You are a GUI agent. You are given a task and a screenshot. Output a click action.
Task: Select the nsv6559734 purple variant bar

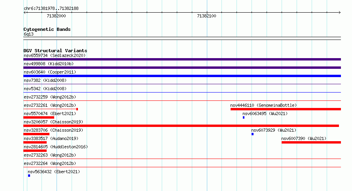[x=182, y=59]
